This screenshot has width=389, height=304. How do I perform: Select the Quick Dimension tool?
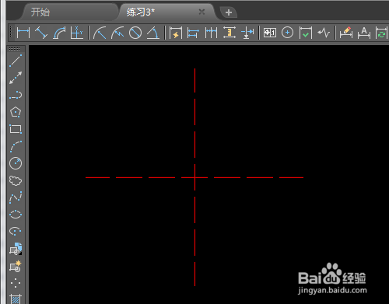[176, 33]
